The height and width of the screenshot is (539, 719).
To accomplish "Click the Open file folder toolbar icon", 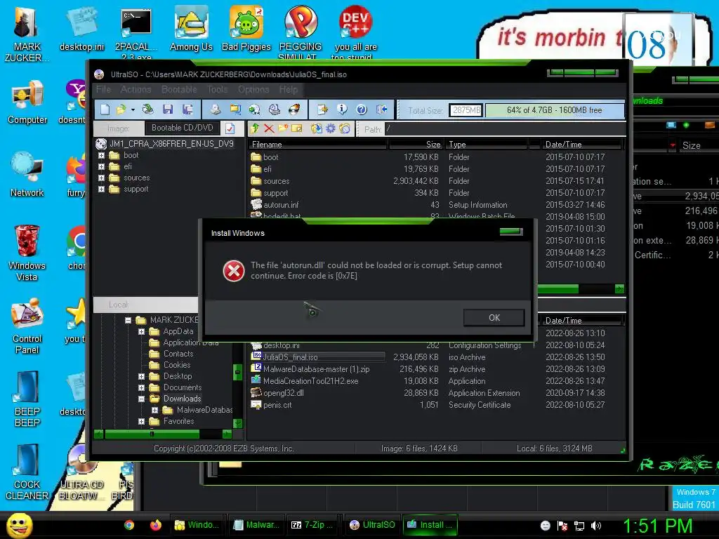I will point(121,109).
